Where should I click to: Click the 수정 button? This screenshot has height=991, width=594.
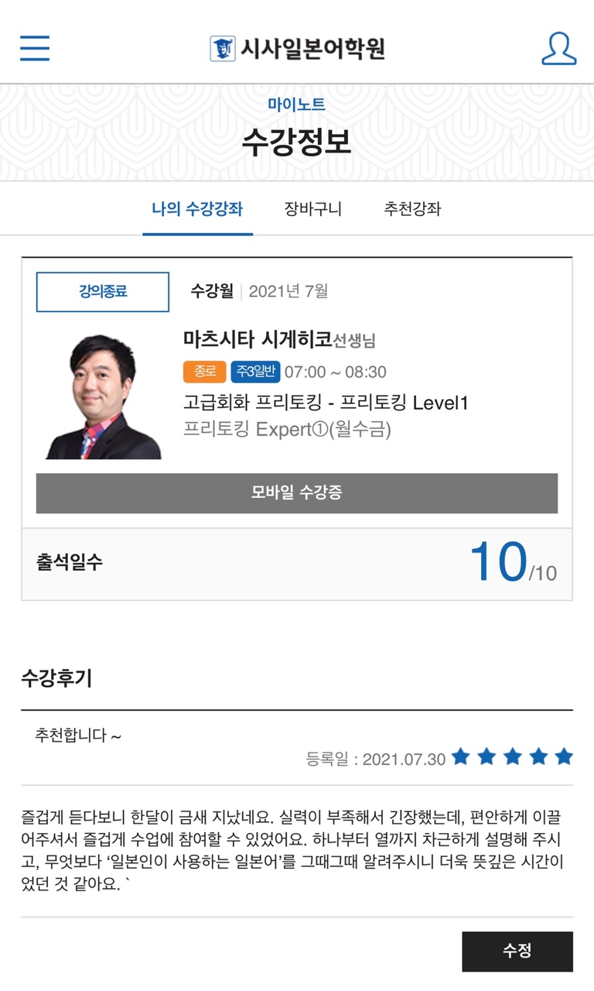pyautogui.click(x=517, y=951)
